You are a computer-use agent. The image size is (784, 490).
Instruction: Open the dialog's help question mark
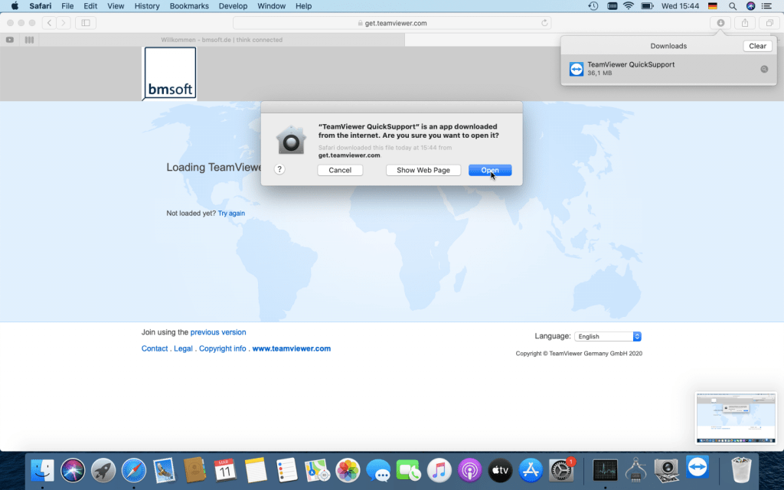coord(279,169)
